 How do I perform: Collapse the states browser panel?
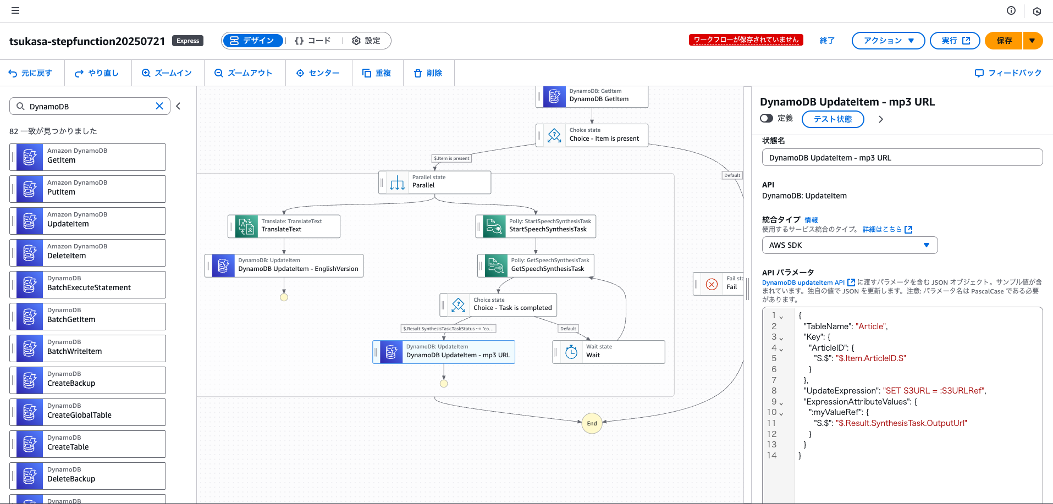click(178, 106)
